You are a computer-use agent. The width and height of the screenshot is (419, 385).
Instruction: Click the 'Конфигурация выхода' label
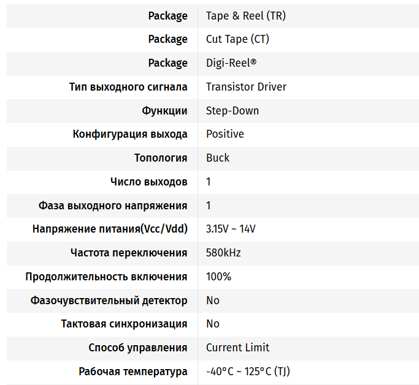[x=130, y=134]
